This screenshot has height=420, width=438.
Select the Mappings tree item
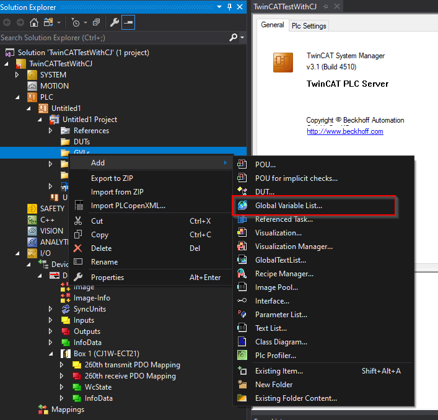click(68, 409)
